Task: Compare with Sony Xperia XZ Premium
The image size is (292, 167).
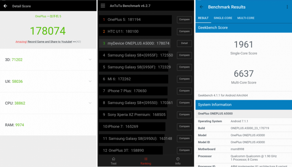Action: pos(184,115)
